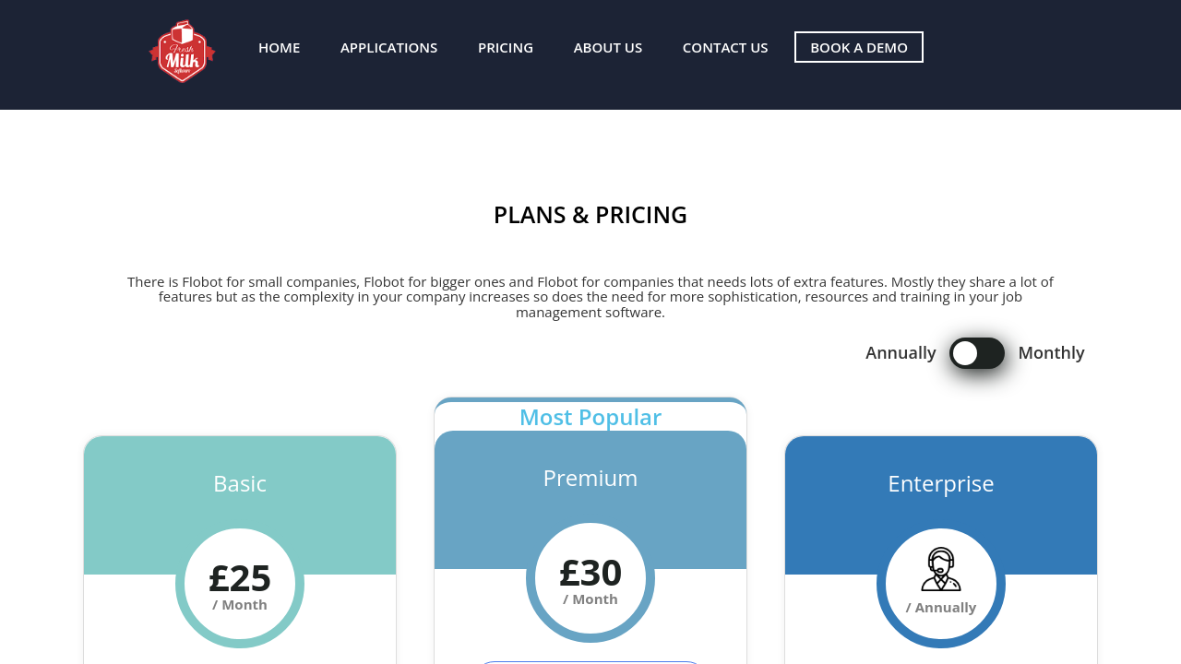The image size is (1181, 664).
Task: Select the Premium plan title
Action: pyautogui.click(x=590, y=479)
